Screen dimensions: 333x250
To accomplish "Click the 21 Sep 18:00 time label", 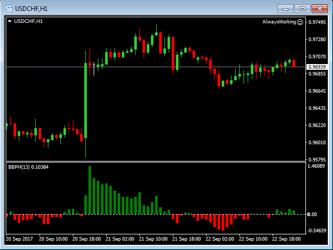I will click(186, 239).
